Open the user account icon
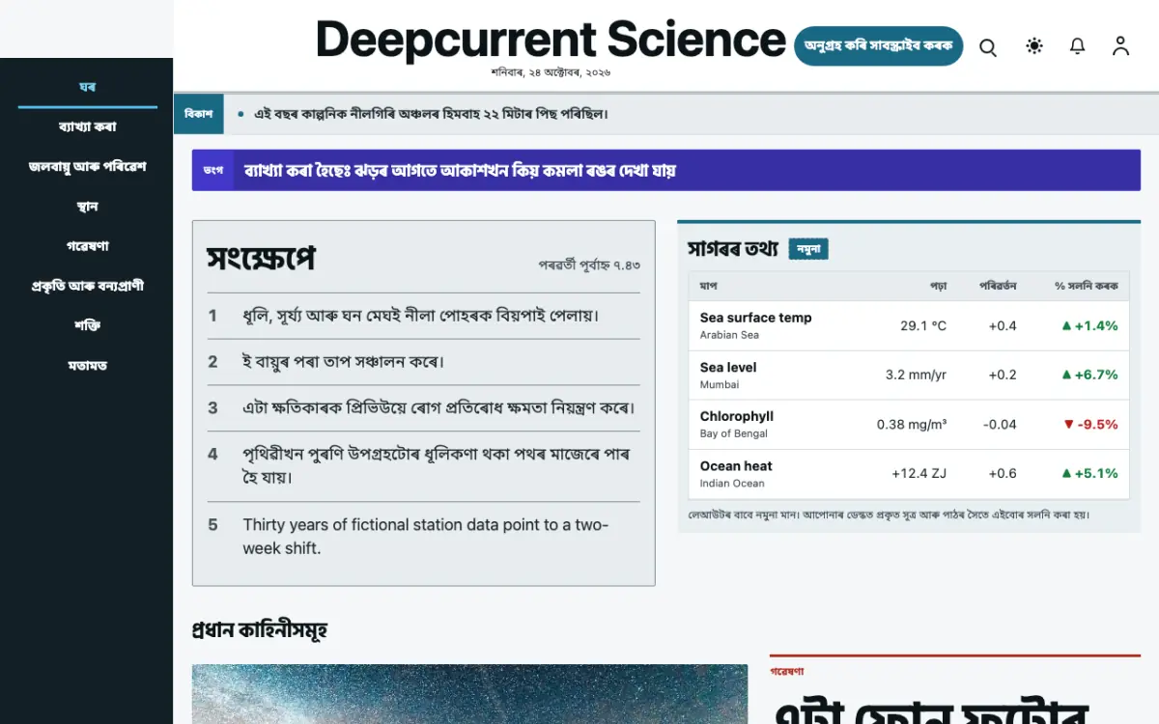 click(1120, 46)
